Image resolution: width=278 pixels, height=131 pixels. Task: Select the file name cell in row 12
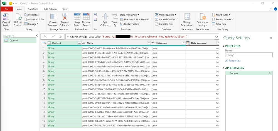pyautogui.click(x=116, y=98)
